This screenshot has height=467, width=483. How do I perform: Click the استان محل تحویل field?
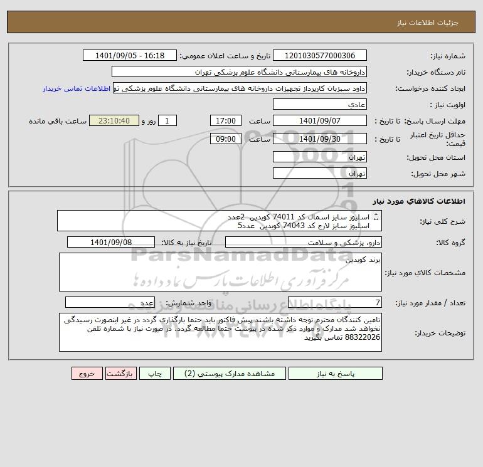point(320,157)
